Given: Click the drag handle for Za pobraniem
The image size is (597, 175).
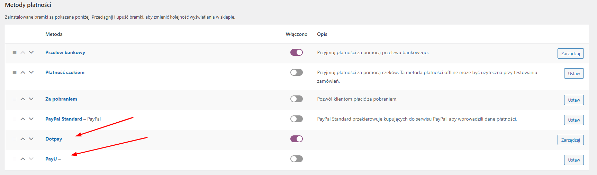Looking at the screenshot, I should tap(15, 99).
